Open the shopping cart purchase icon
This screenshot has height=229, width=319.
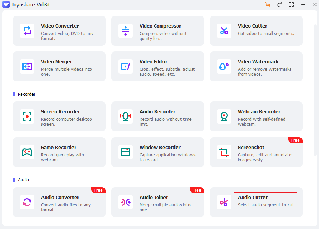(268, 5)
